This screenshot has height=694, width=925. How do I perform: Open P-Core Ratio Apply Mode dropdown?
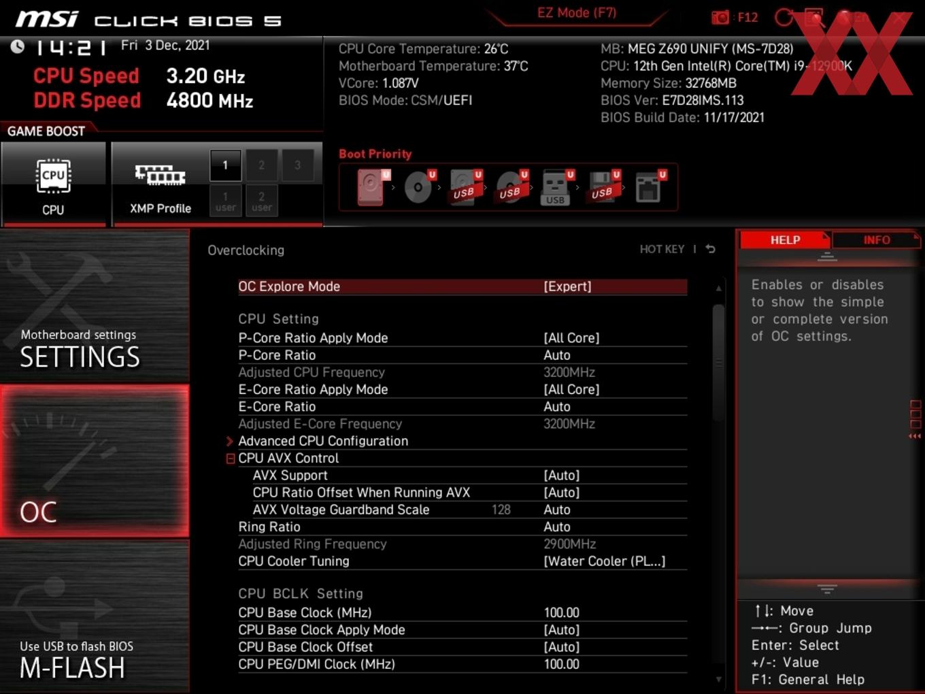click(x=571, y=337)
